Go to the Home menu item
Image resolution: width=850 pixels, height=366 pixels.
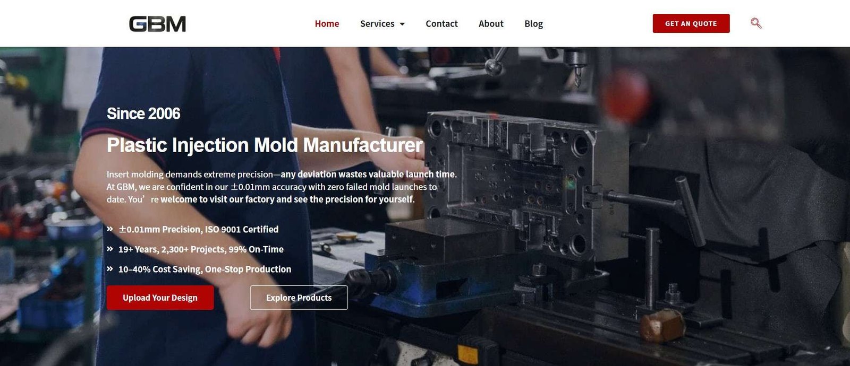[327, 24]
